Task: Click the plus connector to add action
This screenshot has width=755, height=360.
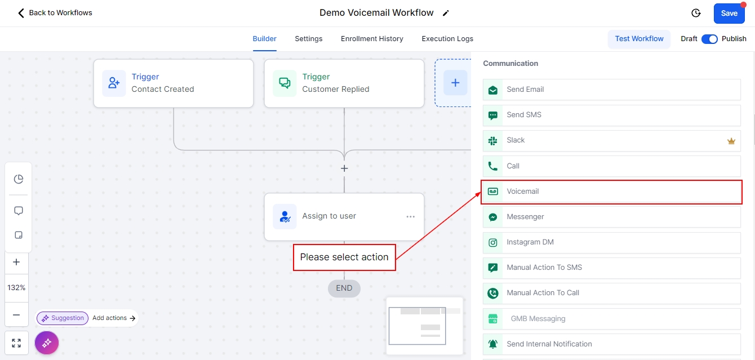Action: [344, 168]
